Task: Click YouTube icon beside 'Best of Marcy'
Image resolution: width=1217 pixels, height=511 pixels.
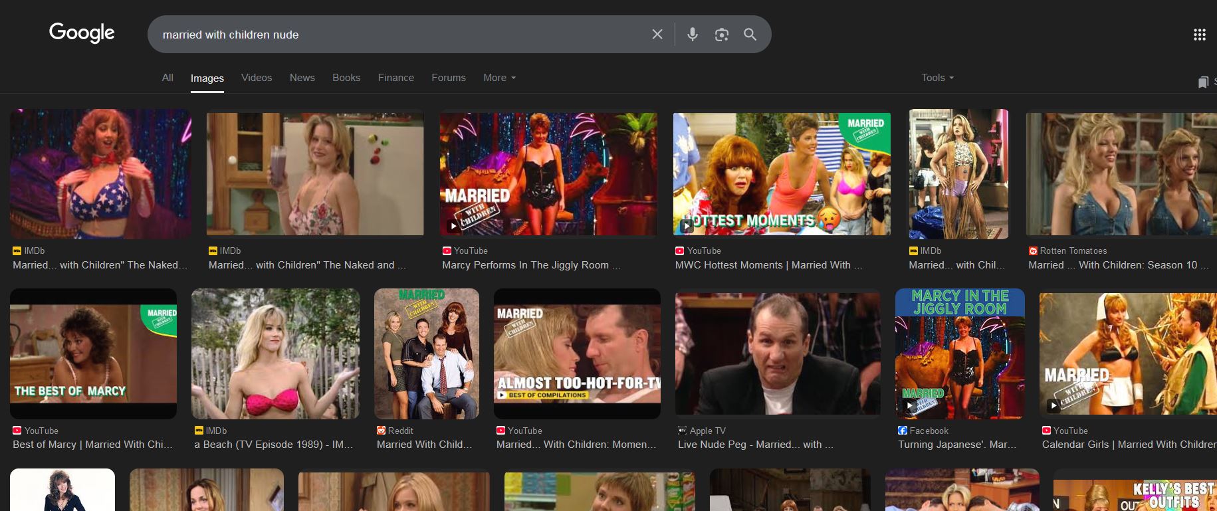Action: point(17,431)
